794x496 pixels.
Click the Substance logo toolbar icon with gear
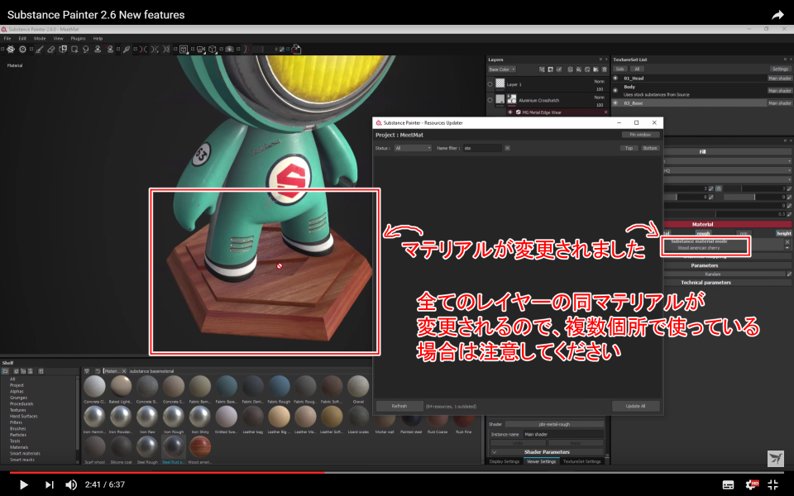(x=11, y=49)
